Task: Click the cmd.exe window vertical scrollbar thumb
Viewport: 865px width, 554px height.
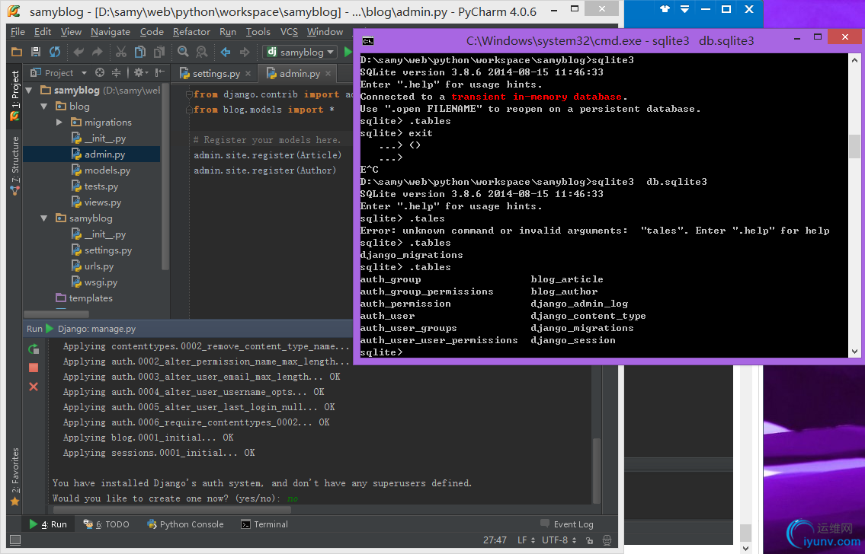Action: point(854,146)
